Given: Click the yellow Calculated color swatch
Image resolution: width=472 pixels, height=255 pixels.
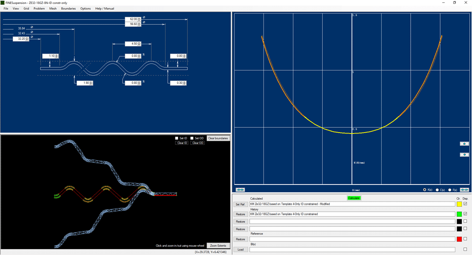Looking at the screenshot, I should 459,204.
